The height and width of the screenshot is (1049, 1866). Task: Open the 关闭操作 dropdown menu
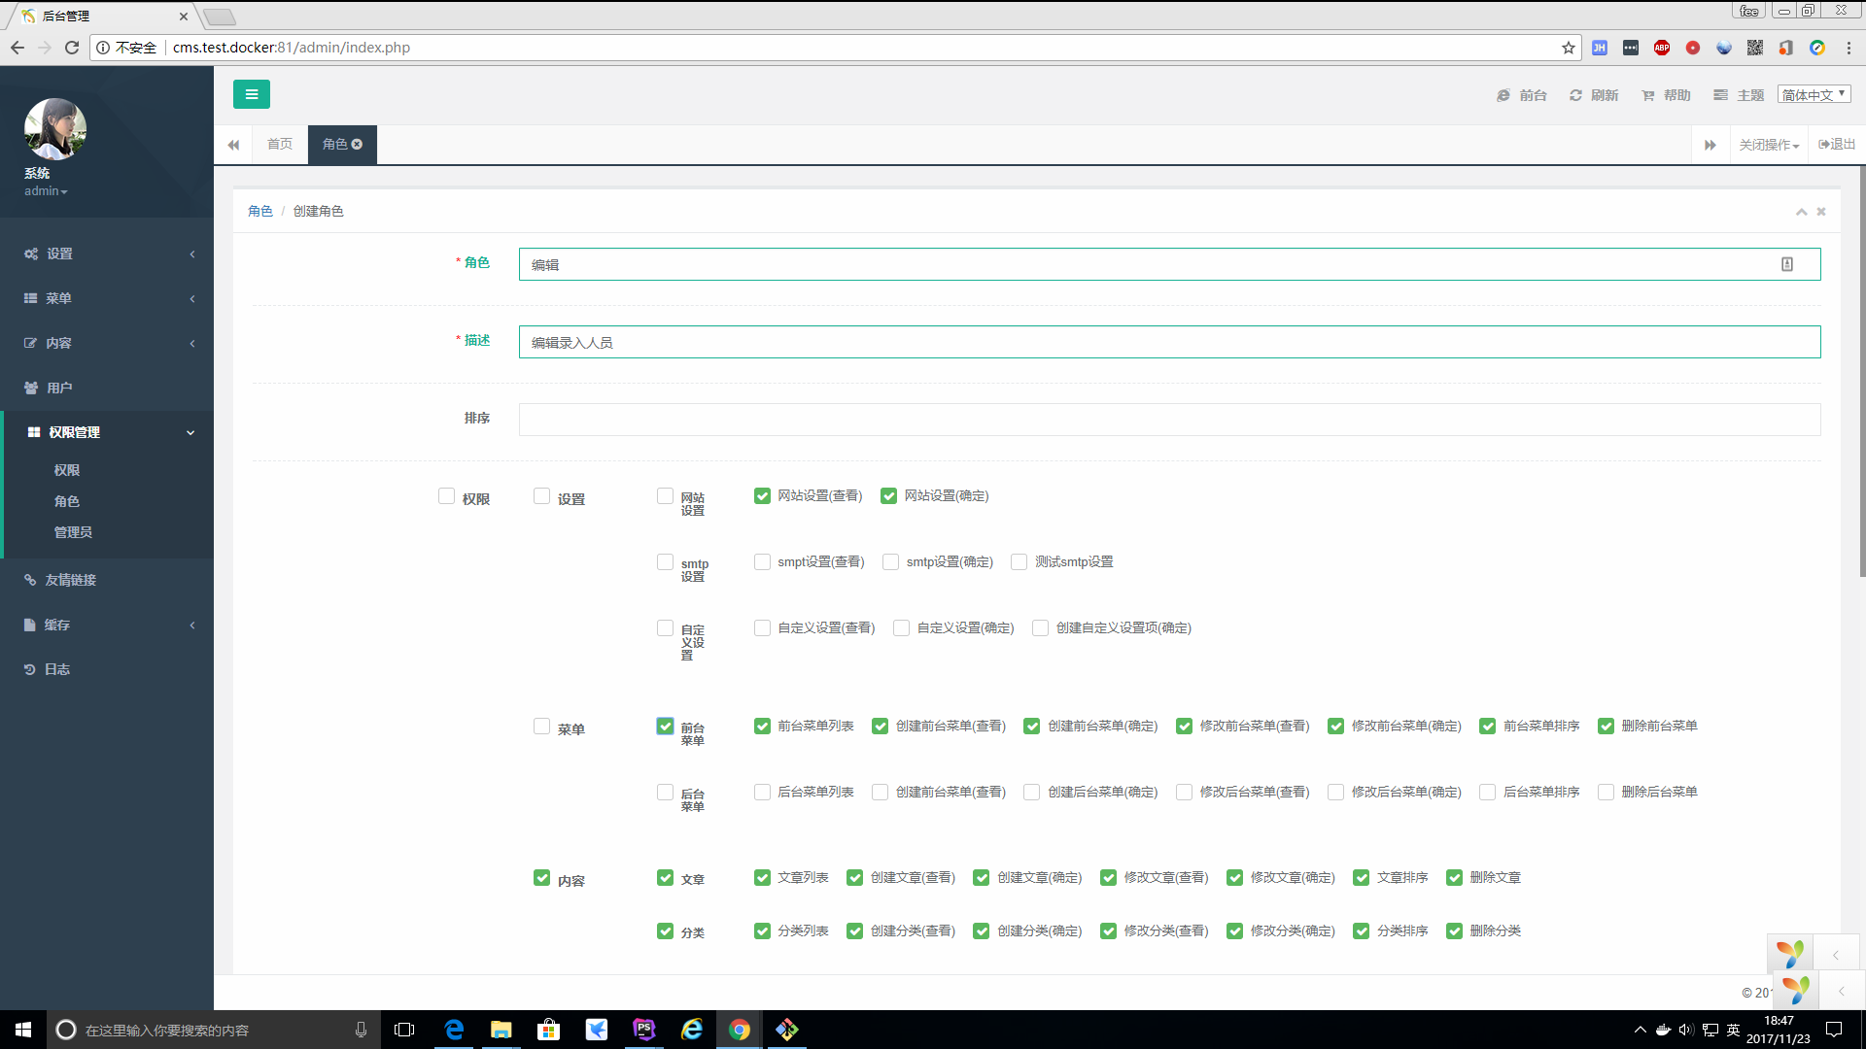1768,145
